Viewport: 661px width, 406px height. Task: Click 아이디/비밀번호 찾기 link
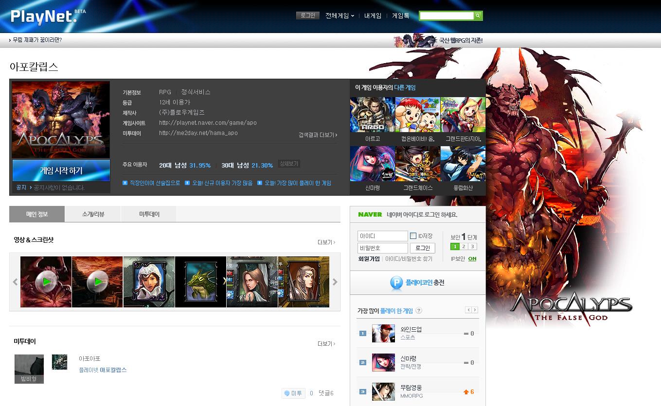pyautogui.click(x=409, y=259)
